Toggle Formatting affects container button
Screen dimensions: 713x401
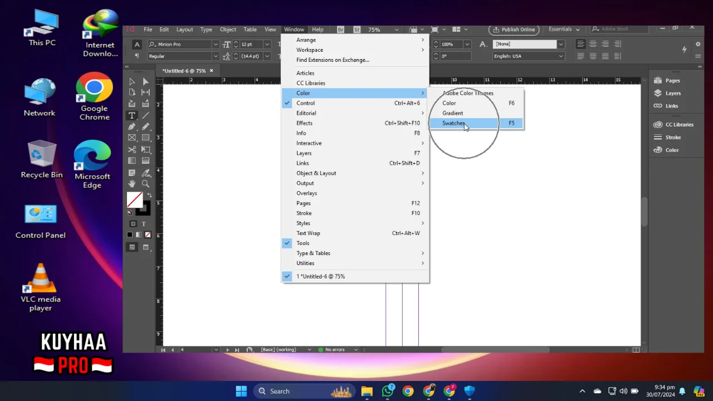pyautogui.click(x=133, y=224)
